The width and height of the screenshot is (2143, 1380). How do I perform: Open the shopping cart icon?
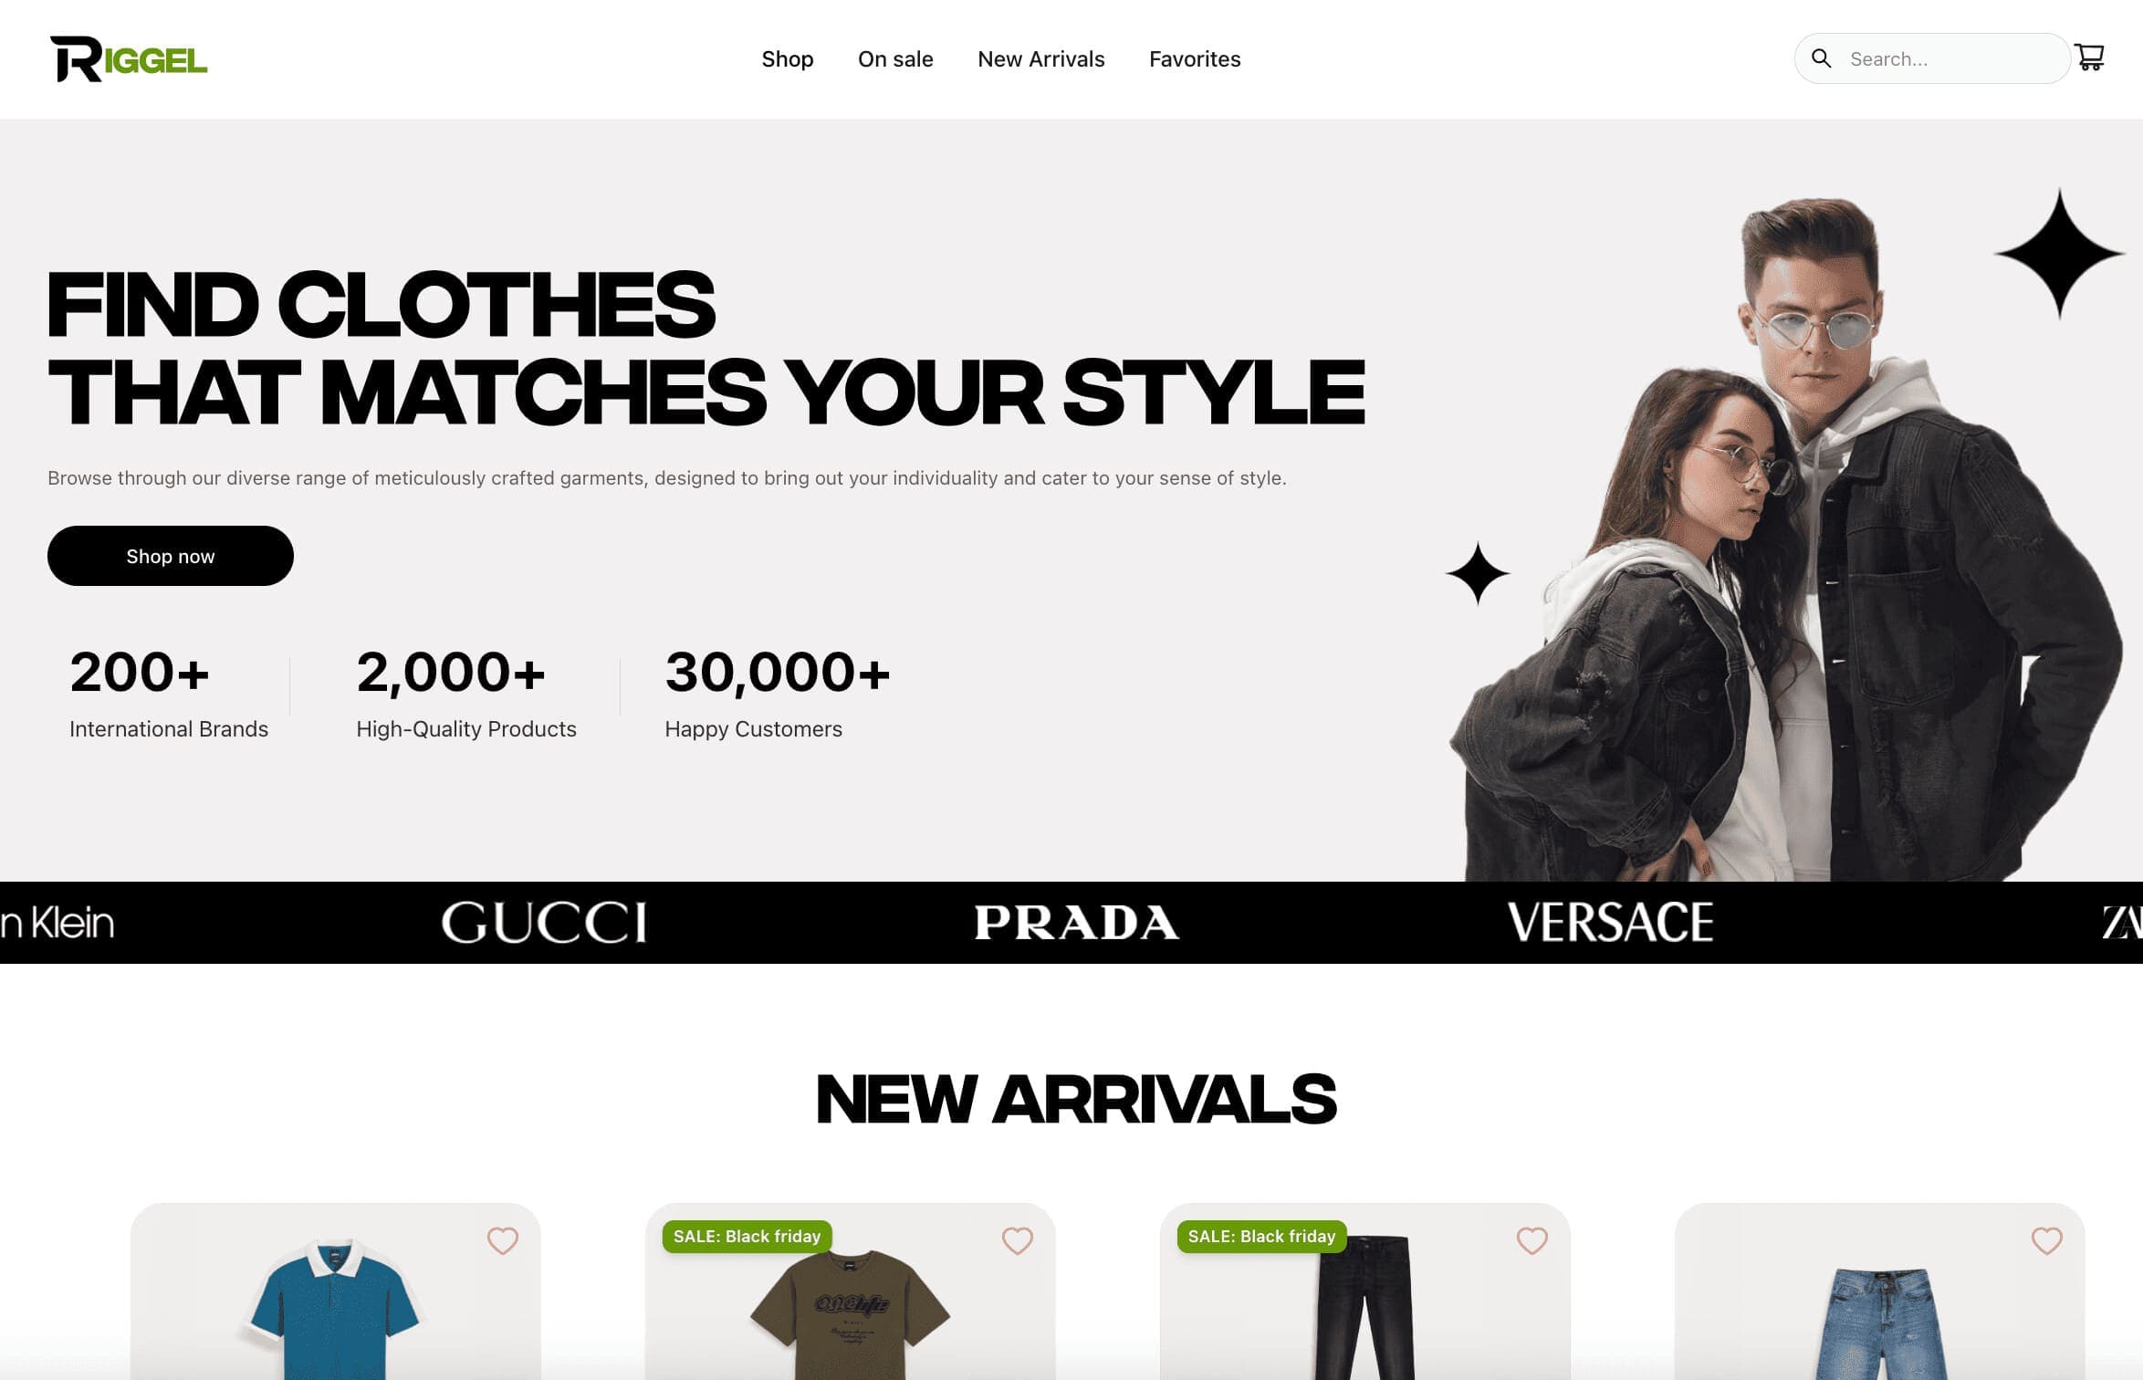click(2089, 57)
